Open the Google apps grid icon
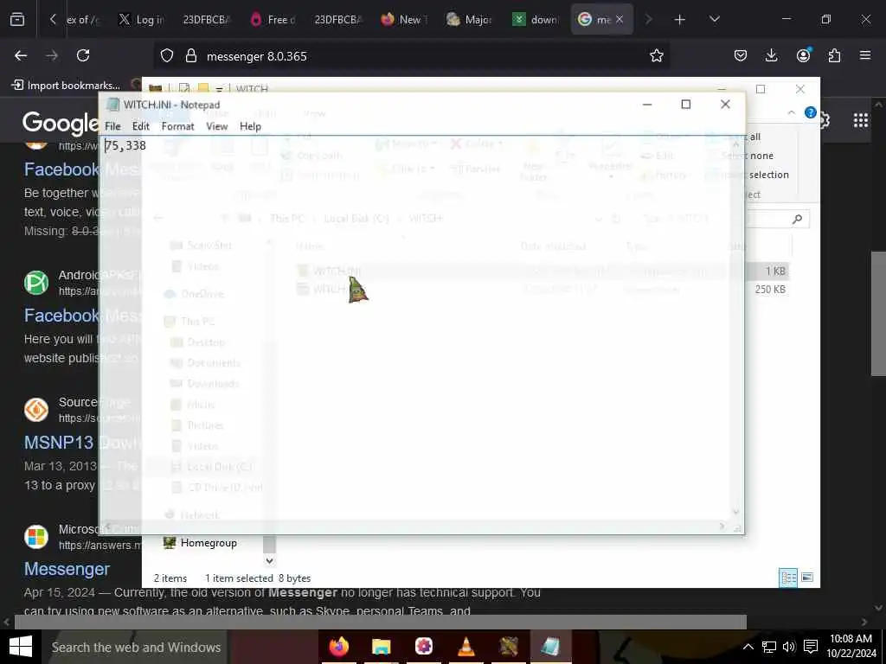 (861, 120)
